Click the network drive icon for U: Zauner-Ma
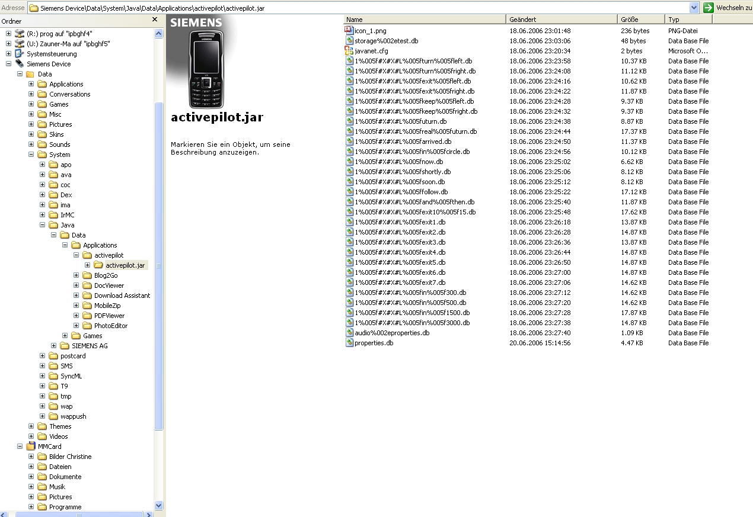 [20, 44]
